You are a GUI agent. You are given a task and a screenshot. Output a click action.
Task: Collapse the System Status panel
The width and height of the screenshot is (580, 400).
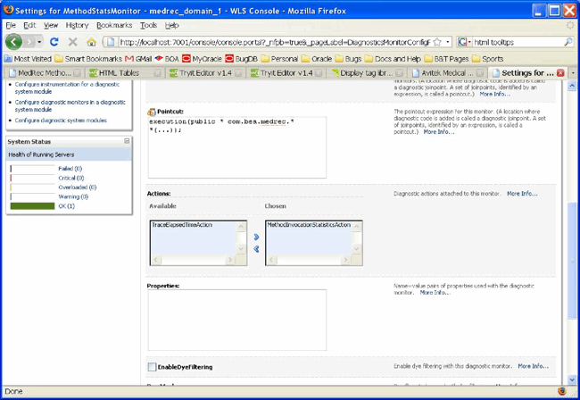[127, 141]
